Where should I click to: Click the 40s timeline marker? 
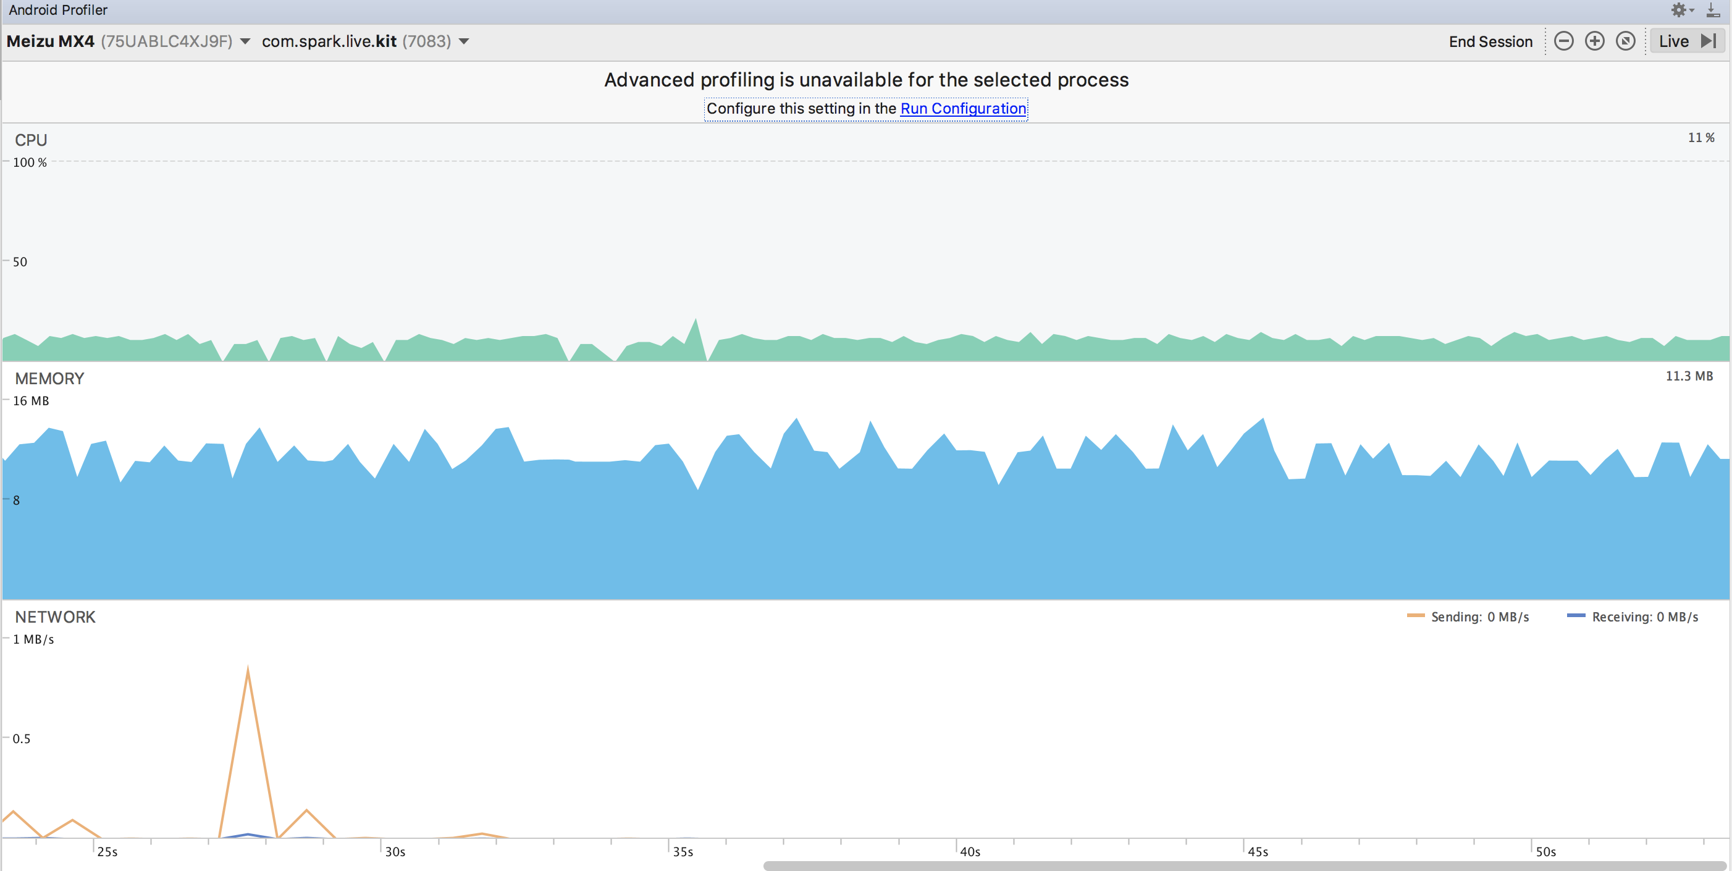tap(970, 851)
